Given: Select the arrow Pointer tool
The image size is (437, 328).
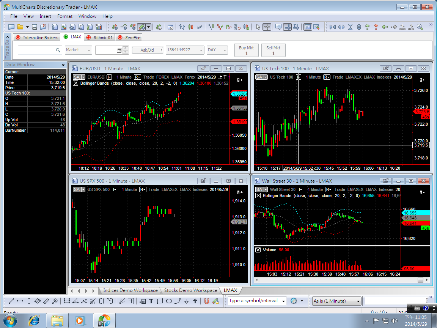Looking at the screenshot, I should 258,27.
